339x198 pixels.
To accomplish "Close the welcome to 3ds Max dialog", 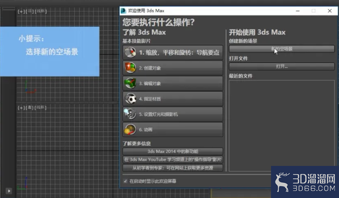I will 329,11.
